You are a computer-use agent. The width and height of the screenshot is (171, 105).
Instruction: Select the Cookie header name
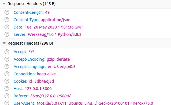[x=20, y=81]
